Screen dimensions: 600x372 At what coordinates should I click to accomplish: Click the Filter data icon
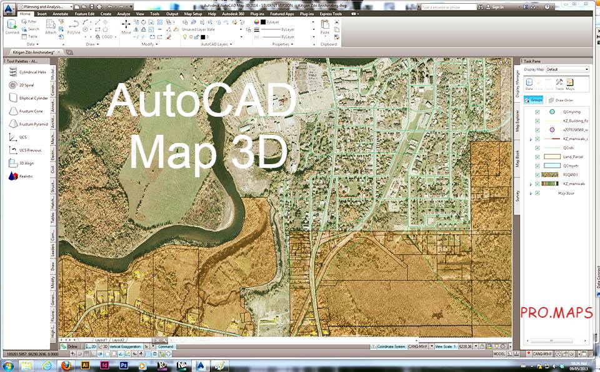coord(24,22)
